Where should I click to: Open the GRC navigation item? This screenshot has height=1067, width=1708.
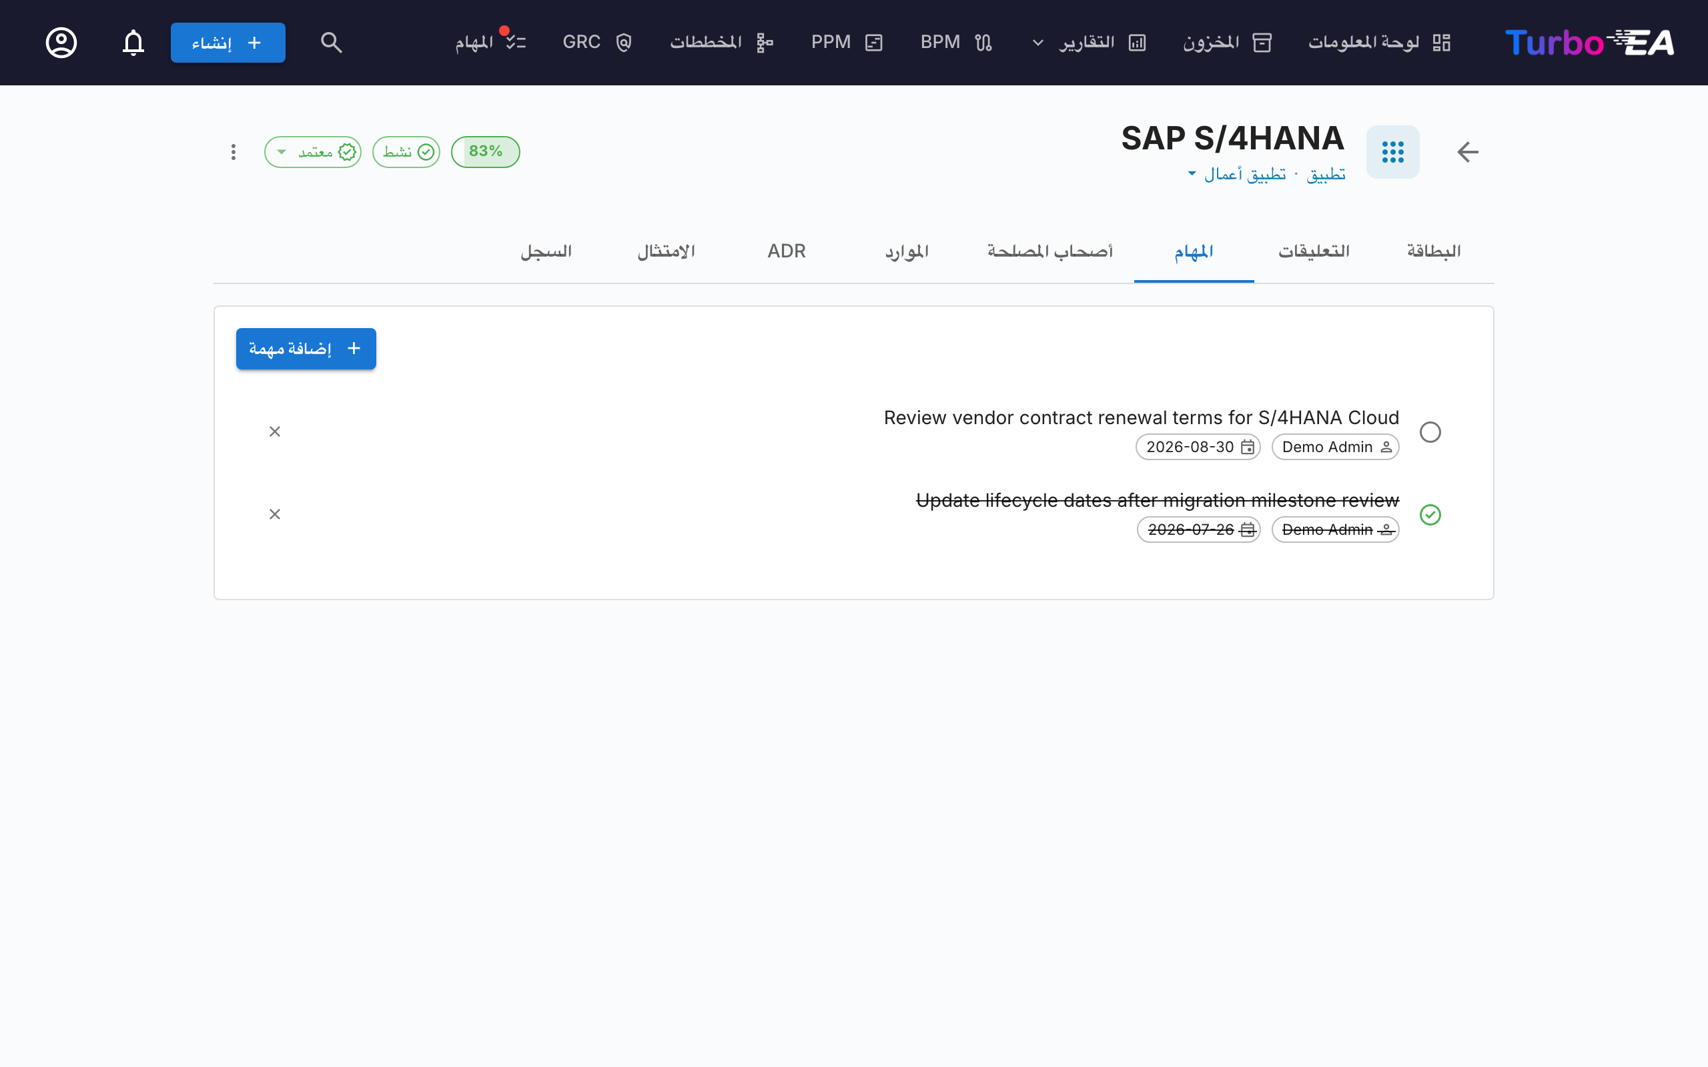click(x=597, y=42)
